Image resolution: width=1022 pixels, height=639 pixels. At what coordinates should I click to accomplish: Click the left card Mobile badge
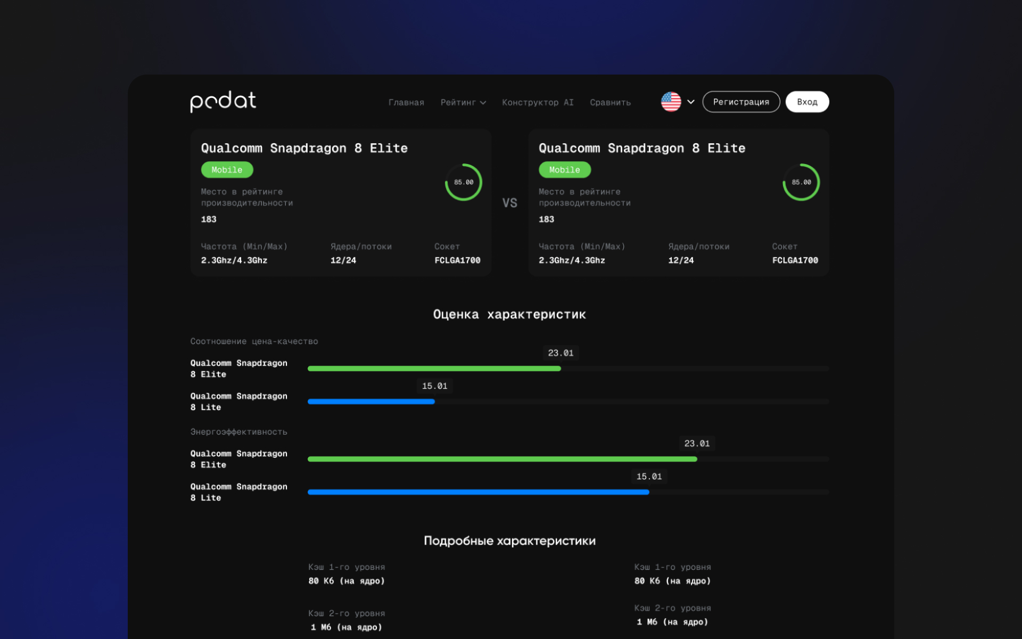(x=227, y=170)
